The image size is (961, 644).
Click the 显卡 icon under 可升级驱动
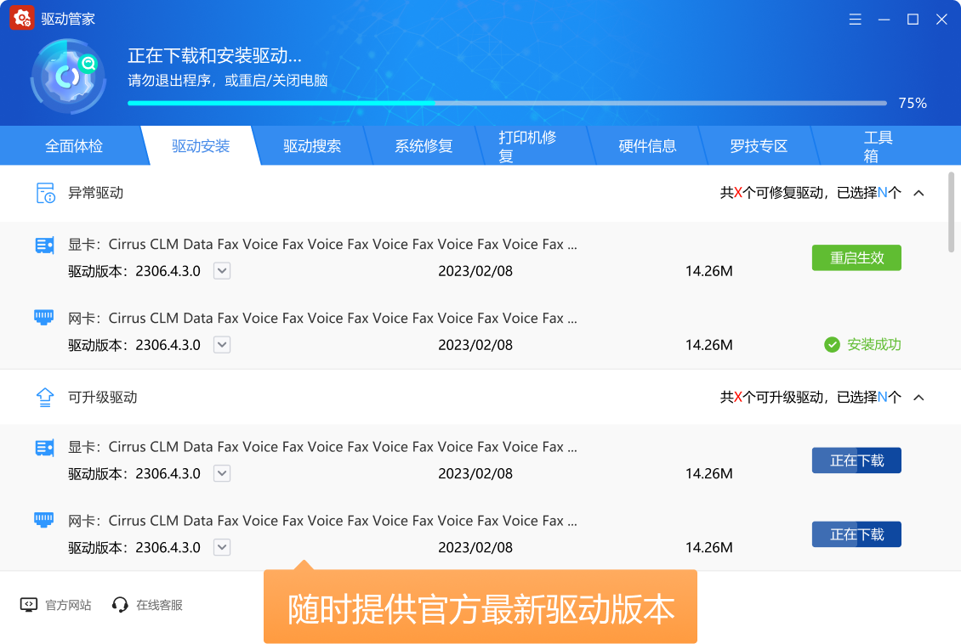[x=44, y=448]
